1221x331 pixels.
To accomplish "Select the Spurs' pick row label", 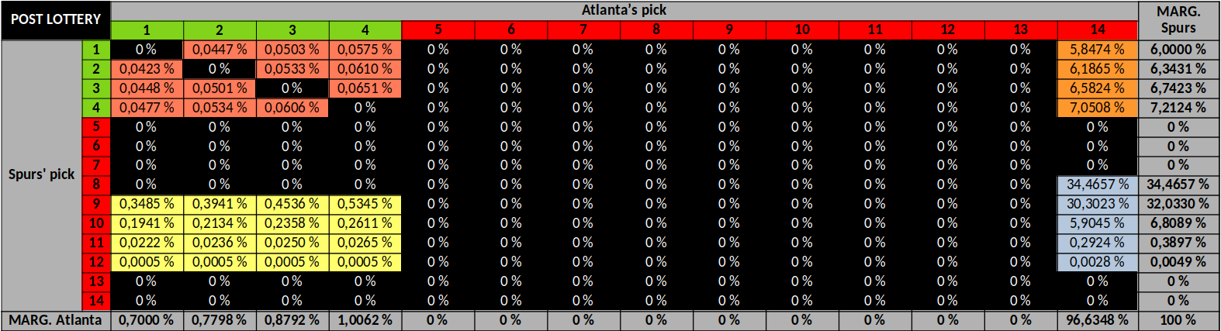I will coord(42,175).
